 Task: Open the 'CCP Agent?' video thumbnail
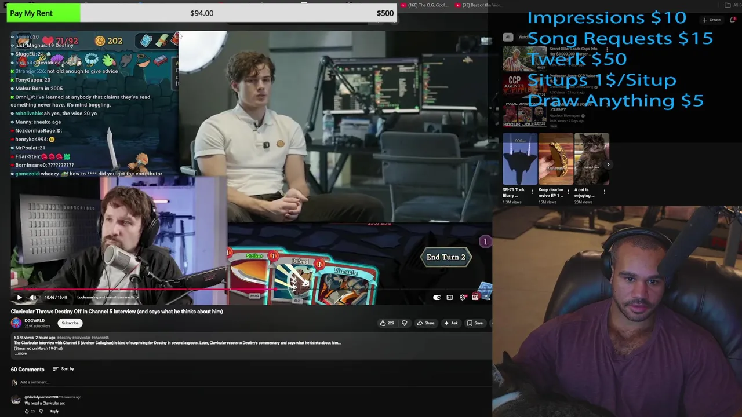pos(523,86)
